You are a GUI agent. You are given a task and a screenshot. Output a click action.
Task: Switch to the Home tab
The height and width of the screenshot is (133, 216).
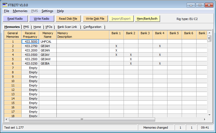coord(37,27)
